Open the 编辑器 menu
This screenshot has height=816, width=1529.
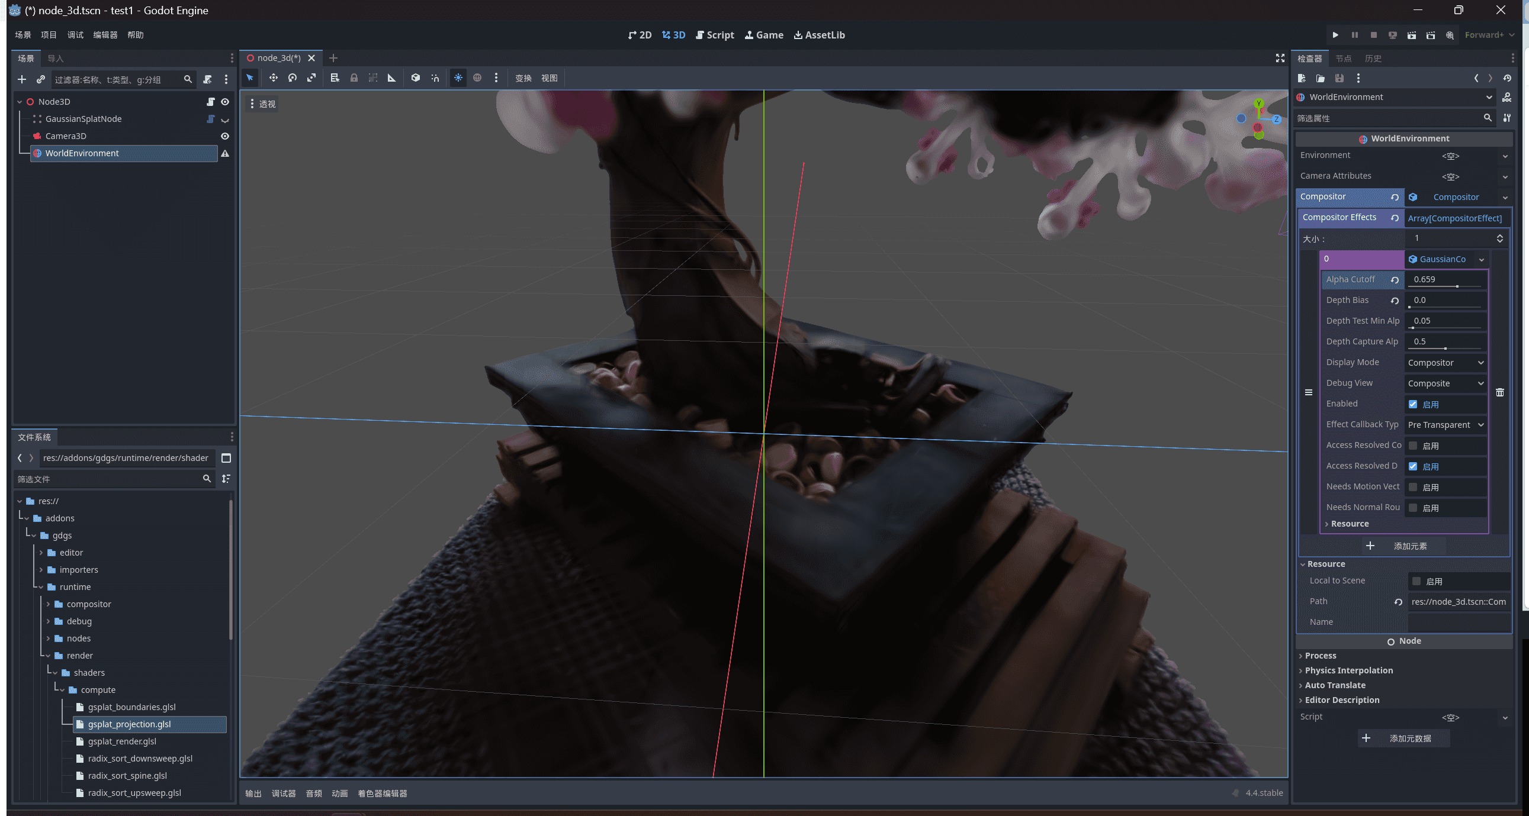pos(104,34)
